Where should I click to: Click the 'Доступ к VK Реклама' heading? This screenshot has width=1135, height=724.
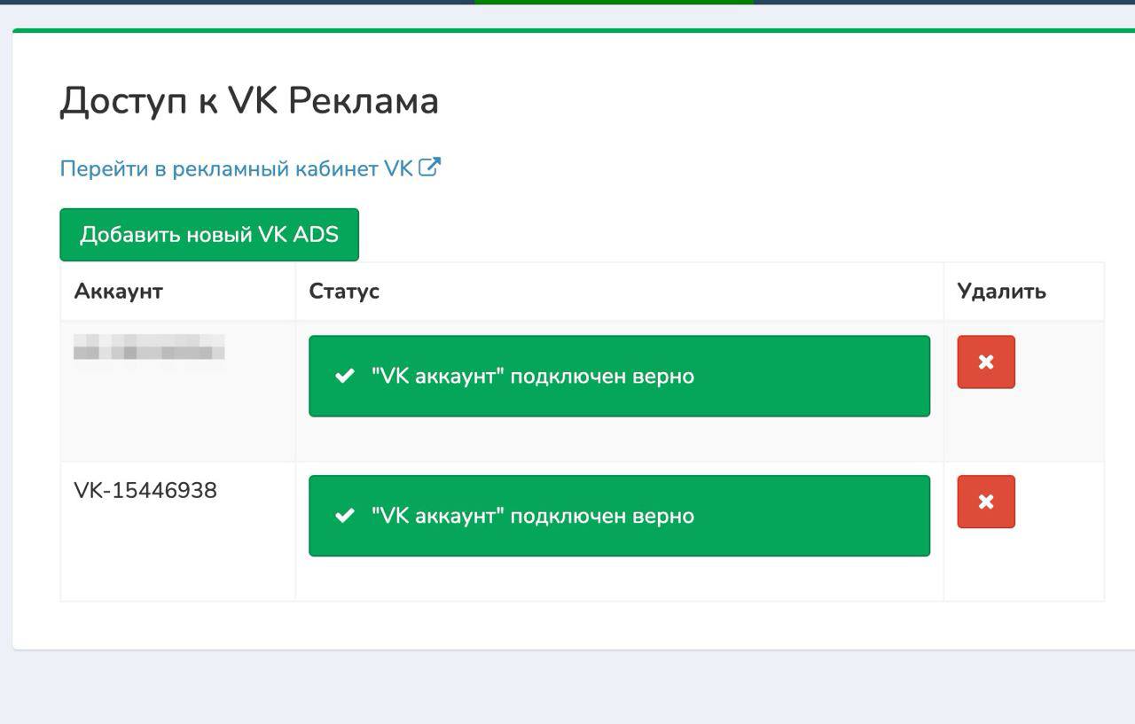pos(249,101)
